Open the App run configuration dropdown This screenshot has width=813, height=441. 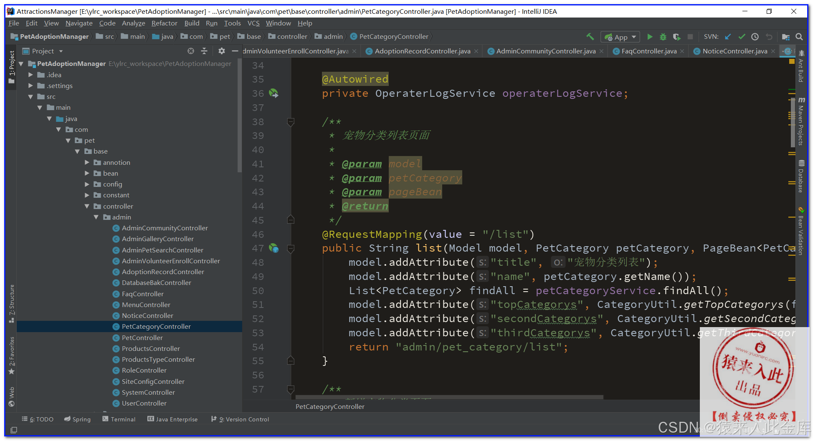(x=620, y=37)
